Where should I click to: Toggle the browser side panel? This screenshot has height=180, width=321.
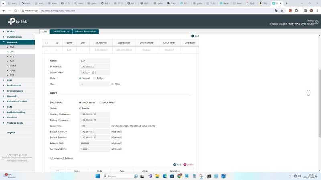point(305,10)
